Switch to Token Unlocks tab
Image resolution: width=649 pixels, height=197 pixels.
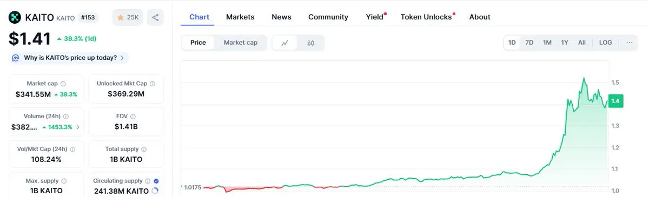(x=426, y=17)
